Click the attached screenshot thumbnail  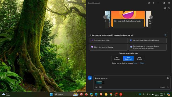tap(99, 82)
